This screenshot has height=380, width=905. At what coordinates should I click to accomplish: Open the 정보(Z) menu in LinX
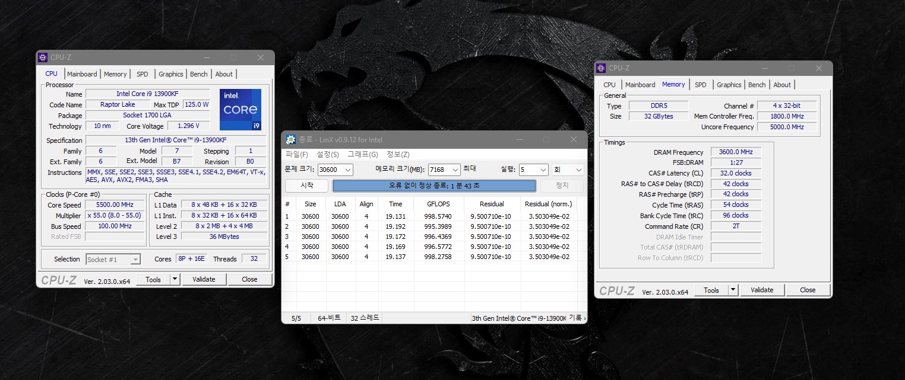point(398,155)
